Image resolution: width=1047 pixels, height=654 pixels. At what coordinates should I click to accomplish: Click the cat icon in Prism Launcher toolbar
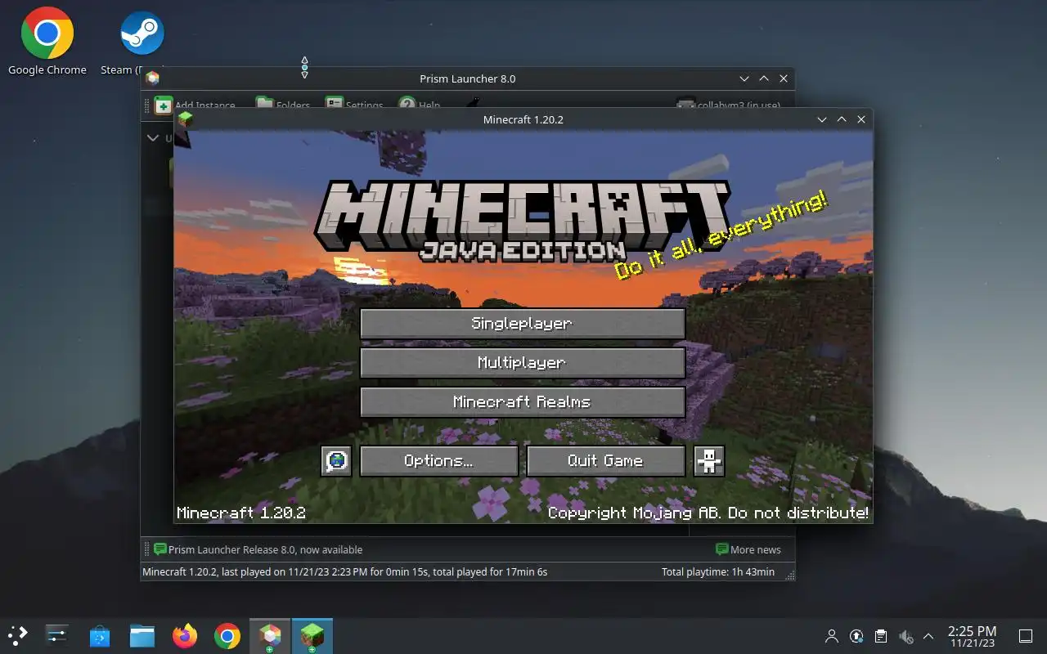(x=473, y=103)
